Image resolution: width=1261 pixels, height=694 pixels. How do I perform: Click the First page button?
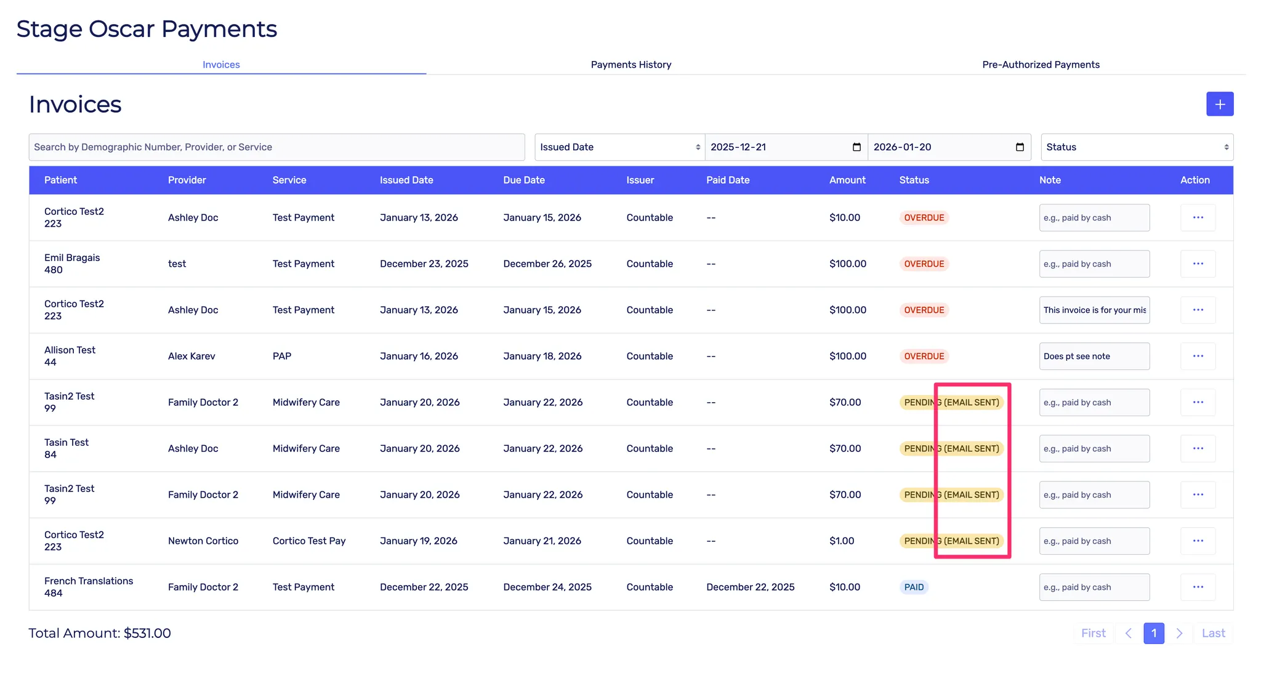click(x=1093, y=633)
